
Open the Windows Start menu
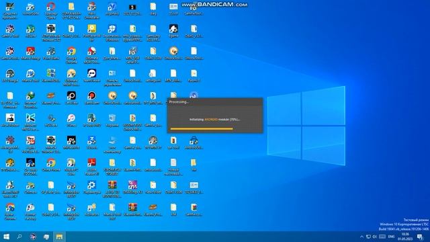pyautogui.click(x=6, y=237)
